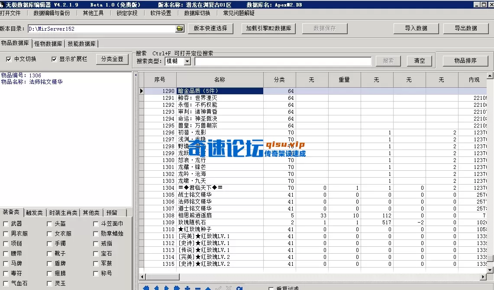Jump to last record navigator arrow
Image resolution: width=494 pixels, height=290 pixels.
coord(177,288)
